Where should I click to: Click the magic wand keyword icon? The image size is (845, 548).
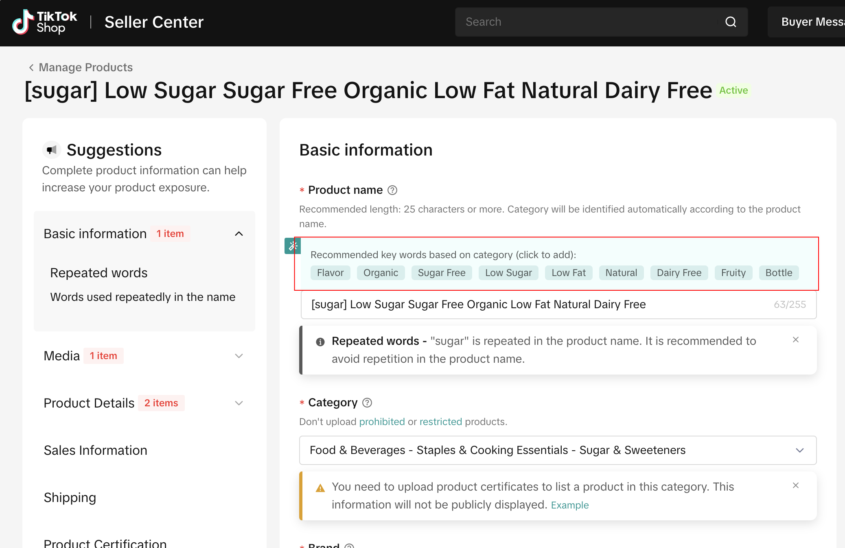coord(293,246)
